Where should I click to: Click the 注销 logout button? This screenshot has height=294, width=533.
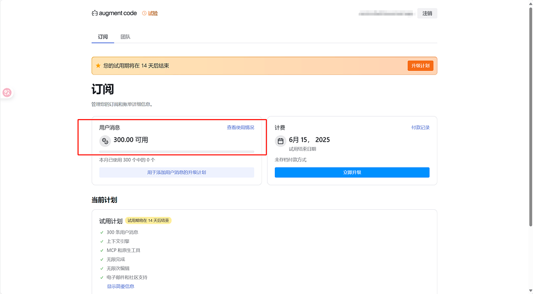pyautogui.click(x=427, y=13)
